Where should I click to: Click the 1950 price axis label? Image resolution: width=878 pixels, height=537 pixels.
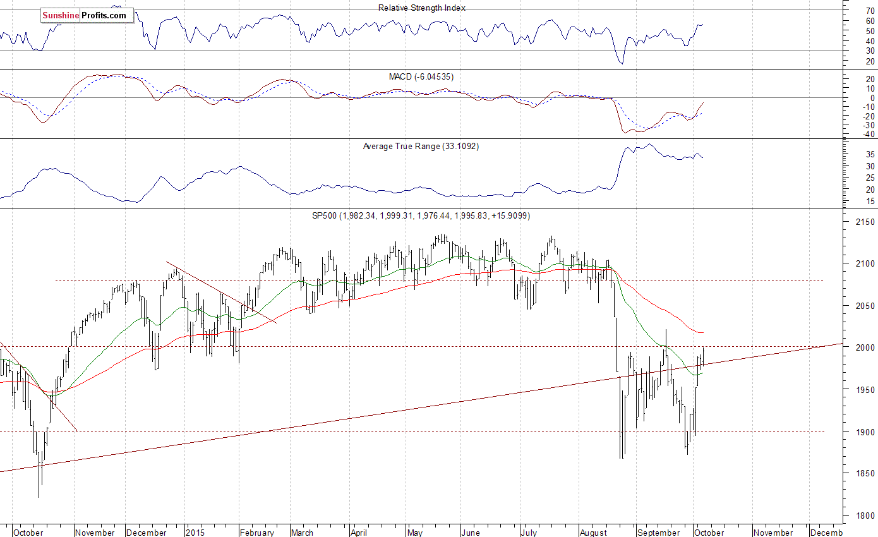(x=865, y=390)
